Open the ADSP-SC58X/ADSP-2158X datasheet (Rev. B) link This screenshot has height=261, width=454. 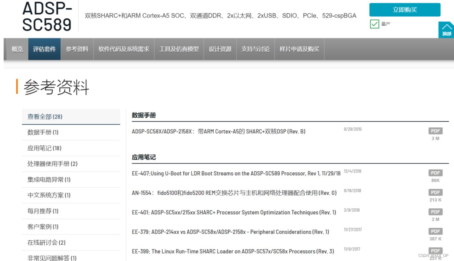[218, 131]
